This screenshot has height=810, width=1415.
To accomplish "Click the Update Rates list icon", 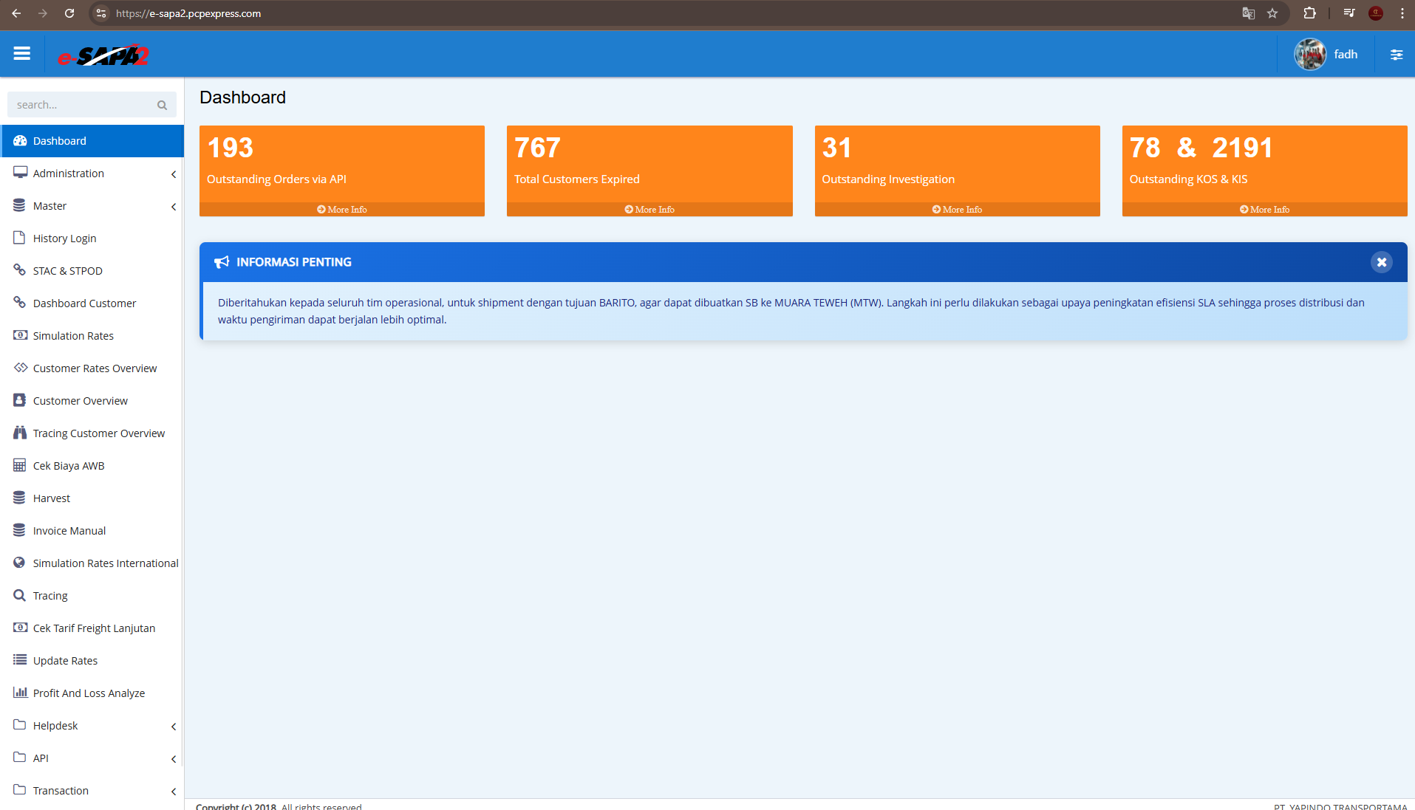I will [20, 659].
